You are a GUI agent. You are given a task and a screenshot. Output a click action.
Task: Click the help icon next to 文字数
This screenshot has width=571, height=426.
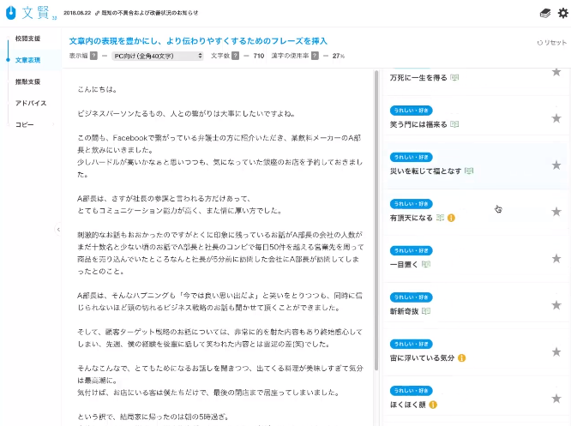pos(235,56)
